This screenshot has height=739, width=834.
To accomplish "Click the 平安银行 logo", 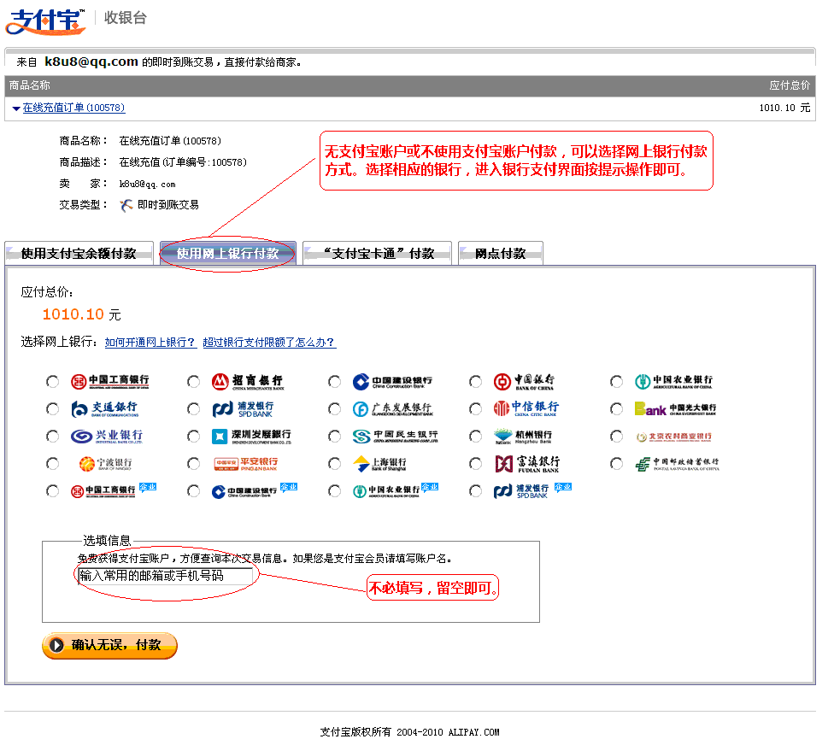I will 246,464.
